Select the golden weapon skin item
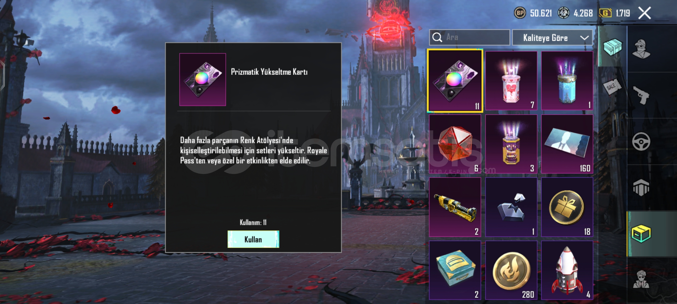The width and height of the screenshot is (677, 304). click(x=455, y=207)
